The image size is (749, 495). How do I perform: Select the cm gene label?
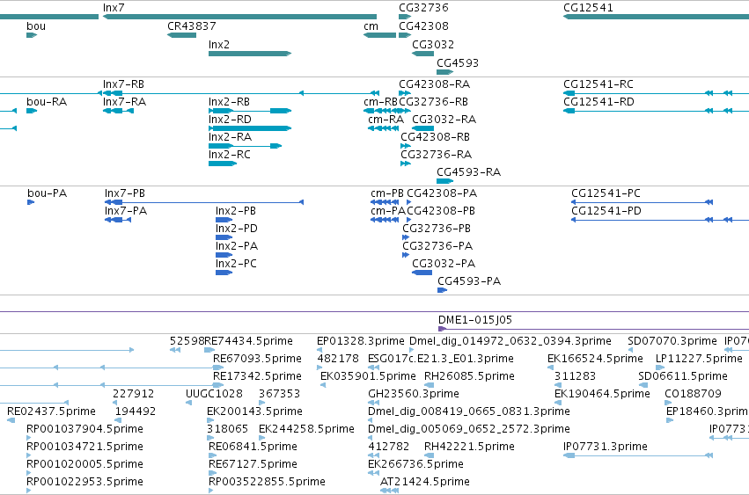click(371, 26)
